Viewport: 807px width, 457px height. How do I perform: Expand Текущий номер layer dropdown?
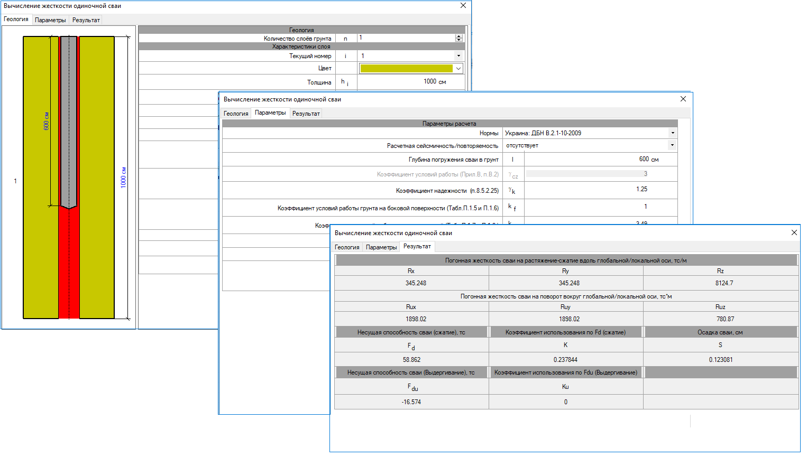[458, 55]
